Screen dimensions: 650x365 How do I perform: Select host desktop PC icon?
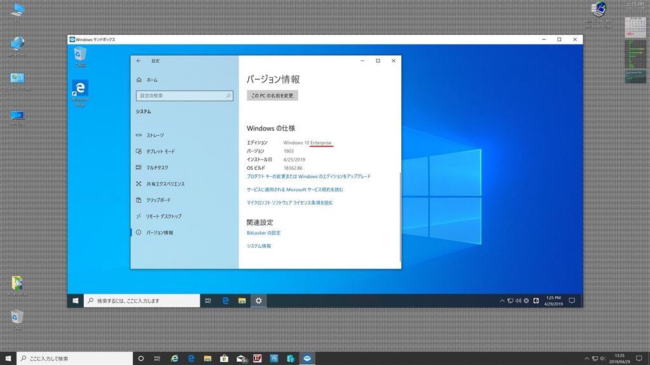(x=17, y=13)
